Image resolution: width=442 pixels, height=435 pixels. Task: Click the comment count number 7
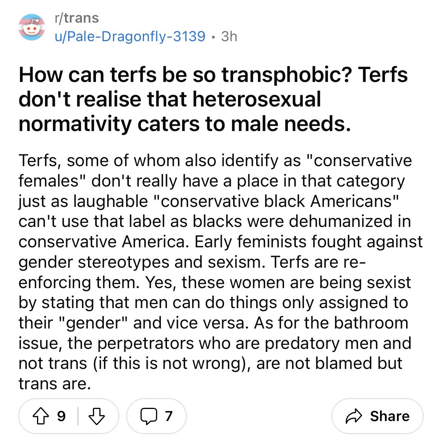point(168,416)
